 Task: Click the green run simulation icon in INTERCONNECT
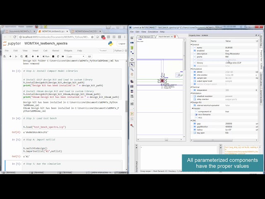pyautogui.click(x=132, y=114)
